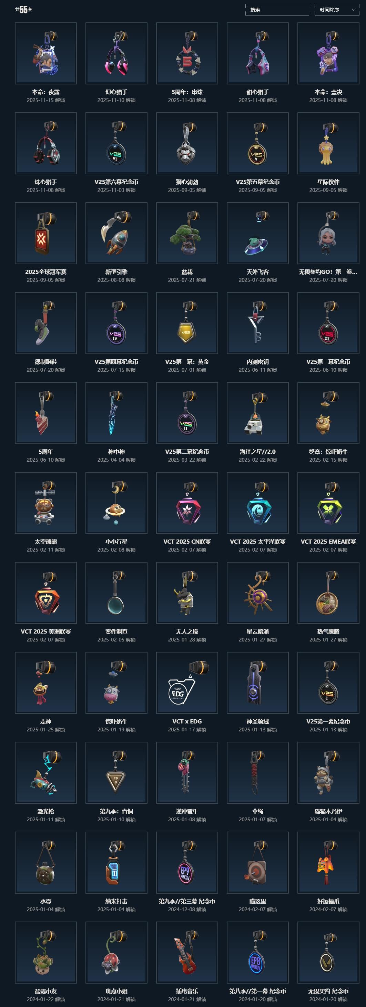
Task: Choose the 盆栽 bonsai tree charm
Action: [x=187, y=233]
